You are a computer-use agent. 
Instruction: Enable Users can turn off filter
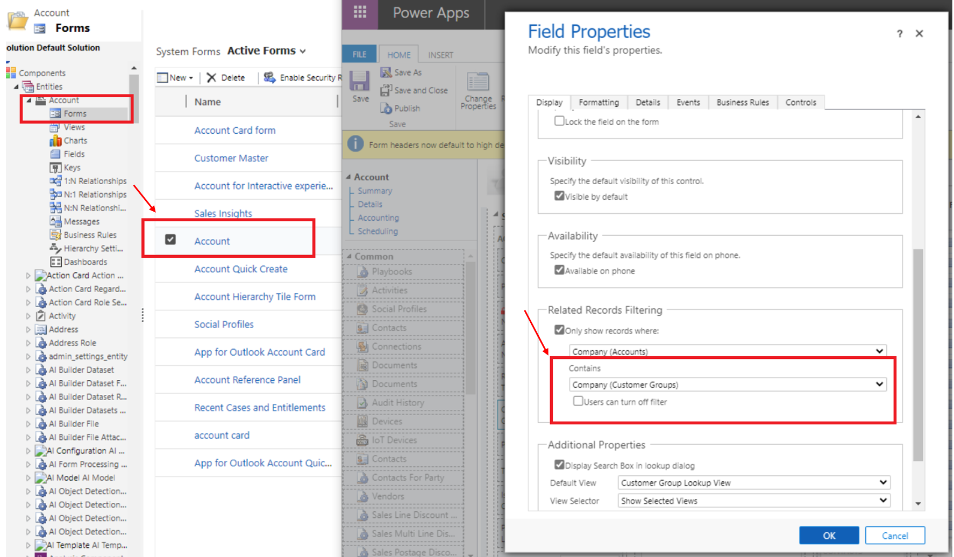click(x=578, y=401)
